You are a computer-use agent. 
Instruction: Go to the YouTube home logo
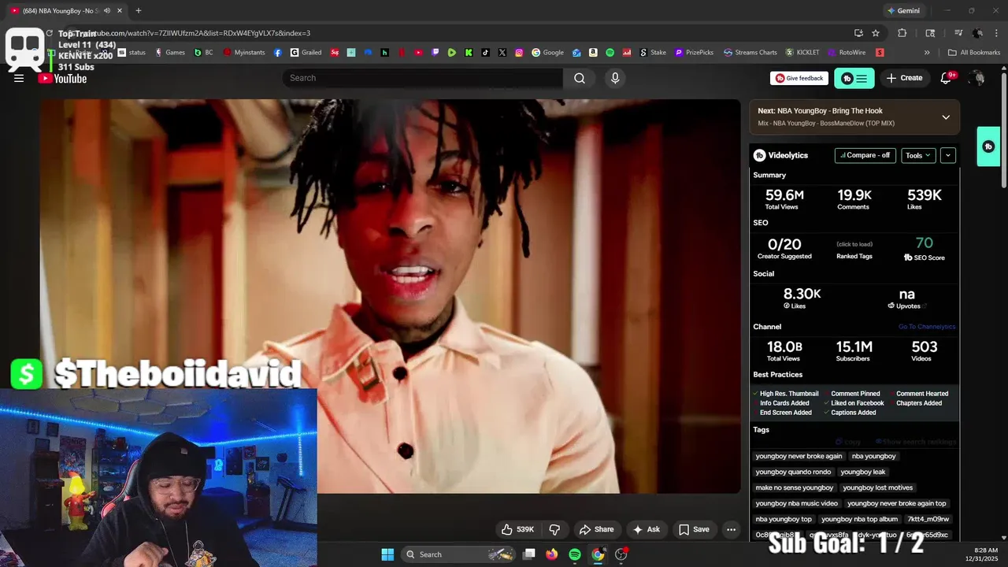pos(63,78)
